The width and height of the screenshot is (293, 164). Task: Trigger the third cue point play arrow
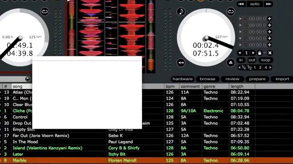pyautogui.click(x=240, y=31)
